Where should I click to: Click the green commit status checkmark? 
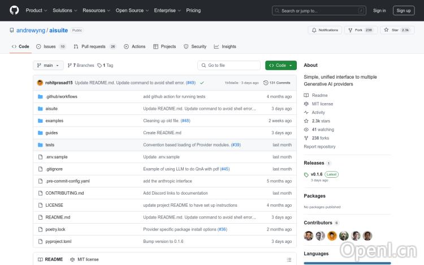tap(202, 83)
